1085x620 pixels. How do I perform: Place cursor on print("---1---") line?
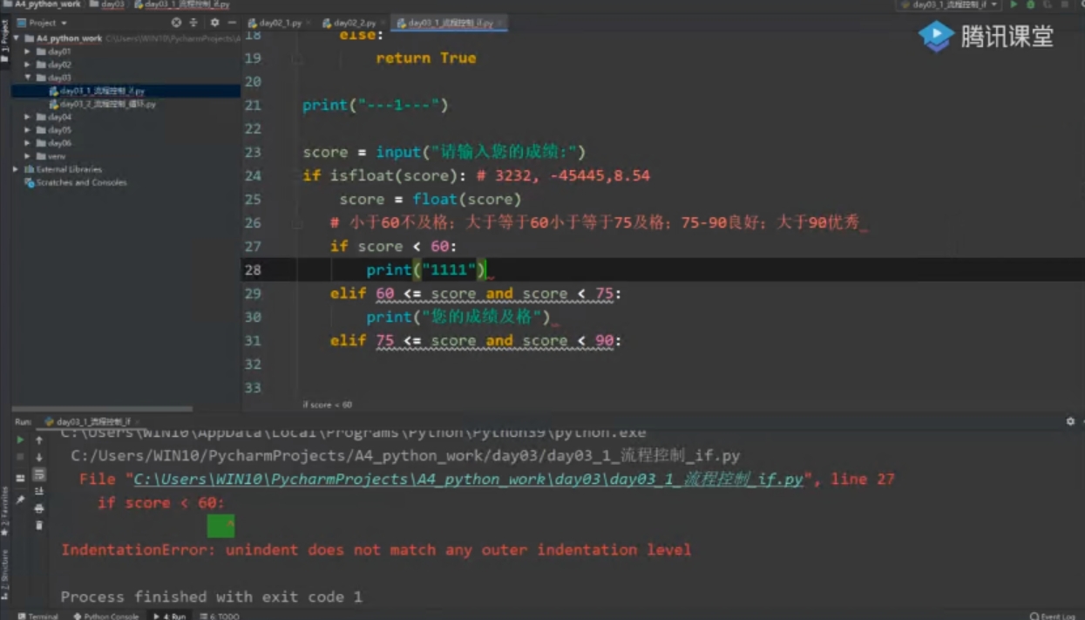[x=376, y=106]
